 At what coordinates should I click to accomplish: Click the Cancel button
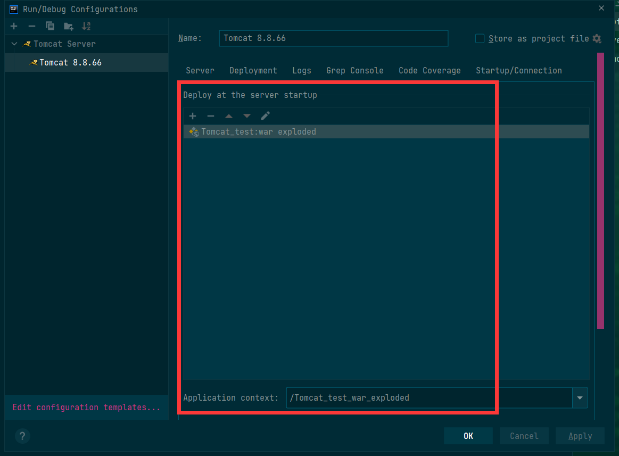pos(524,436)
